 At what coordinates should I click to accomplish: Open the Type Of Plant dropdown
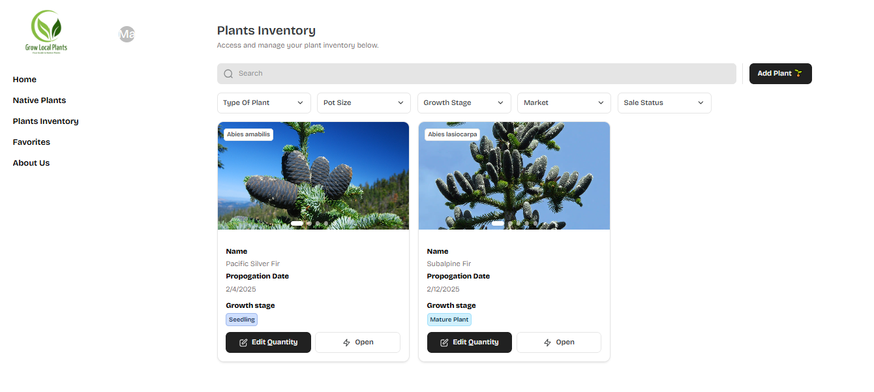pyautogui.click(x=264, y=102)
